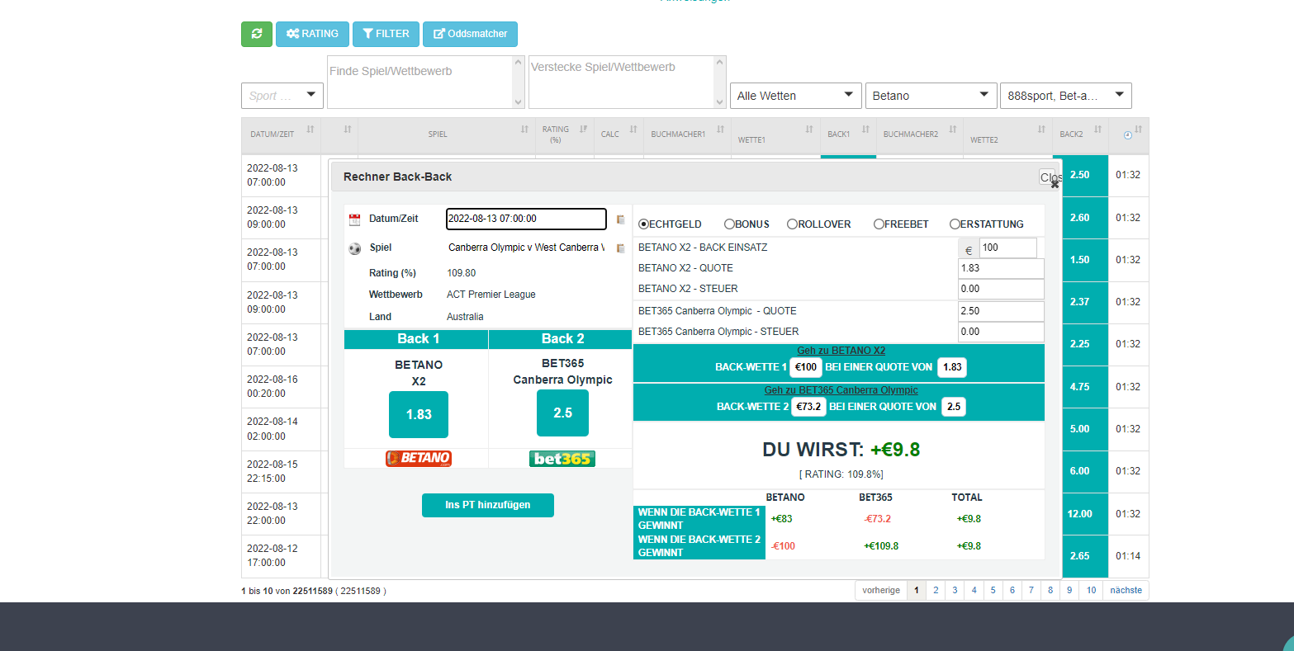Click the BETANO X2 QUOTE field
The image size is (1294, 651).
(x=1001, y=268)
